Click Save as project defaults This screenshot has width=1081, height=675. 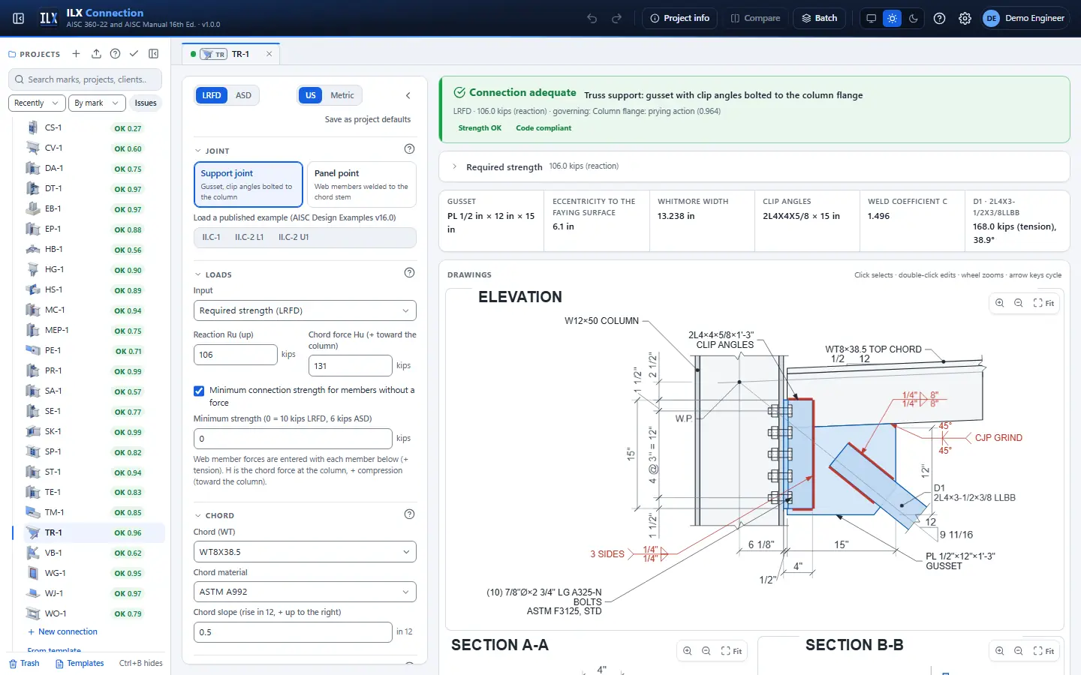point(368,119)
